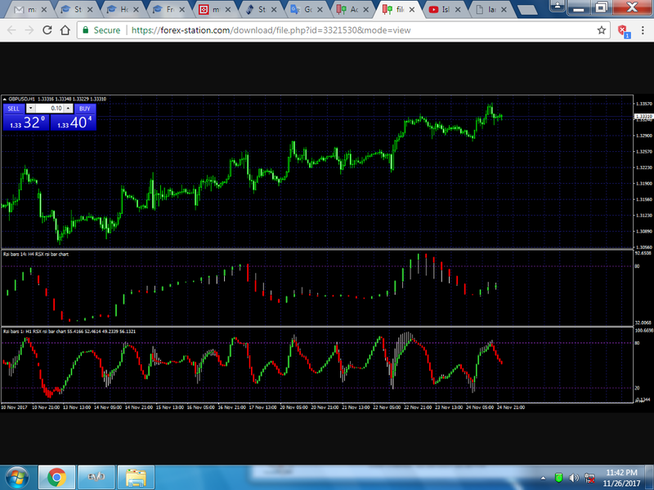654x490 pixels.
Task: Click the 1.33570 price scale label
Action: point(643,104)
